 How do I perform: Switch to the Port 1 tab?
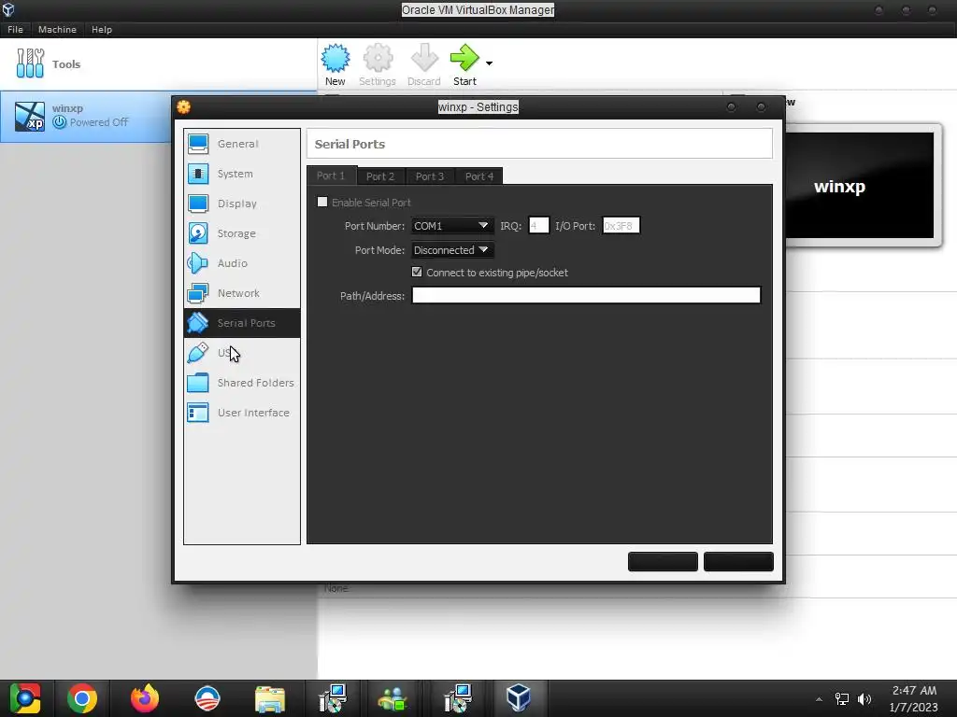point(332,176)
